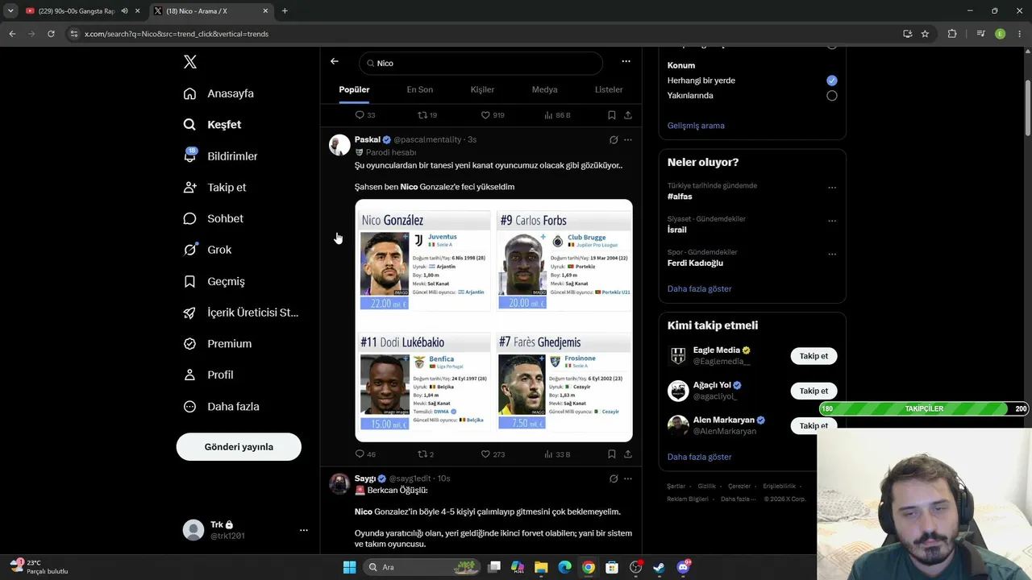Expand the Daha fazla sidebar menu

coord(221,407)
